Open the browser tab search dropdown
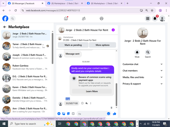Viewport: 170px width, 127px height. (x=3, y=3)
